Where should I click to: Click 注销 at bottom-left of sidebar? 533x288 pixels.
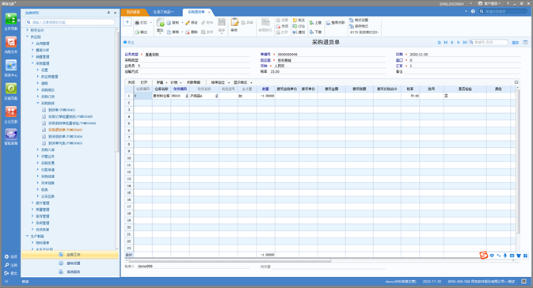coord(11,265)
